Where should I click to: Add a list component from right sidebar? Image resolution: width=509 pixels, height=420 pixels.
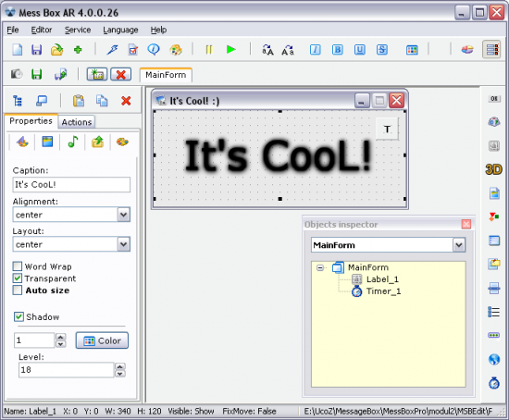[494, 312]
